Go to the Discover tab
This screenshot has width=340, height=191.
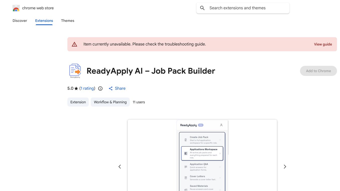pyautogui.click(x=20, y=21)
